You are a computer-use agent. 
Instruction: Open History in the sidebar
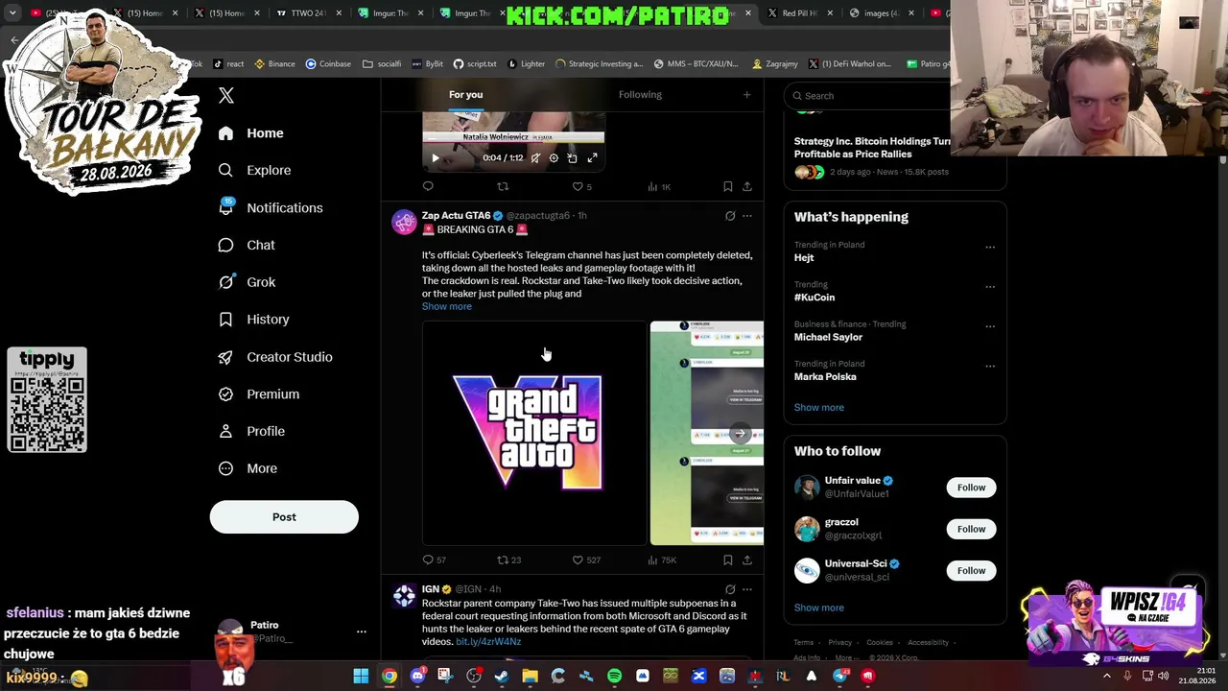(253, 320)
